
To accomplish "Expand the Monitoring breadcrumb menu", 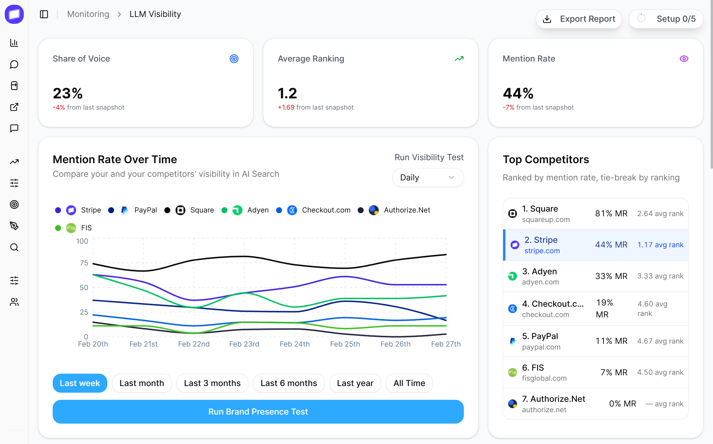I will (x=88, y=14).
